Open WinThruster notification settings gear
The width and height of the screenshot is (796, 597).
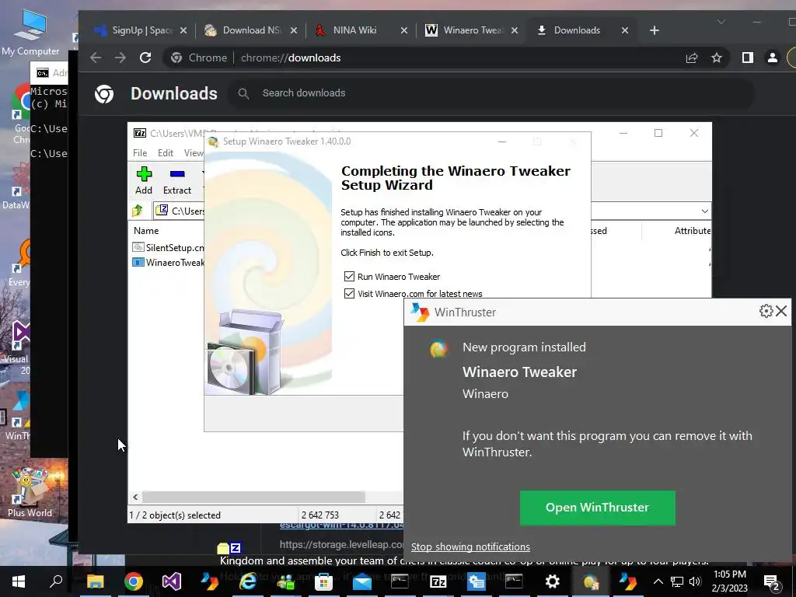coord(766,311)
